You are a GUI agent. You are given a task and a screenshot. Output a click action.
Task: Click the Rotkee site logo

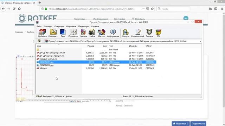[x=38, y=18]
